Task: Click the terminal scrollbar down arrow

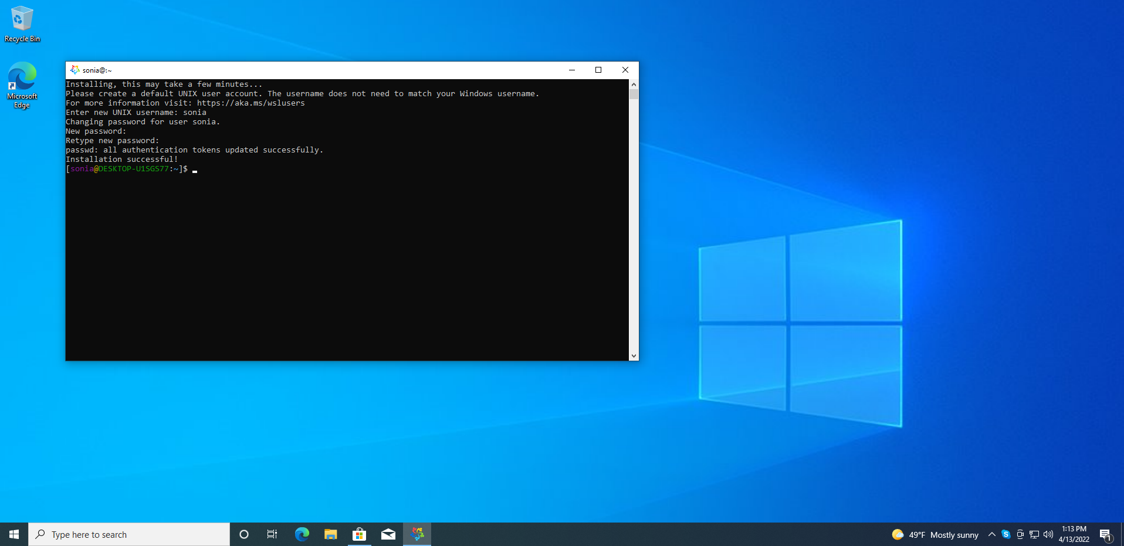Action: coord(634,355)
